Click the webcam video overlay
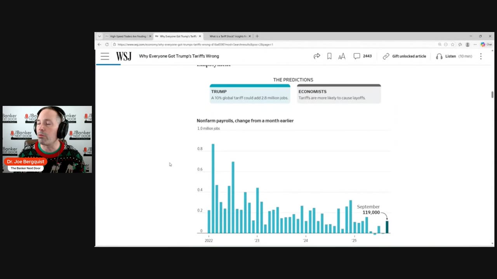This screenshot has width=497, height=279. (x=47, y=139)
